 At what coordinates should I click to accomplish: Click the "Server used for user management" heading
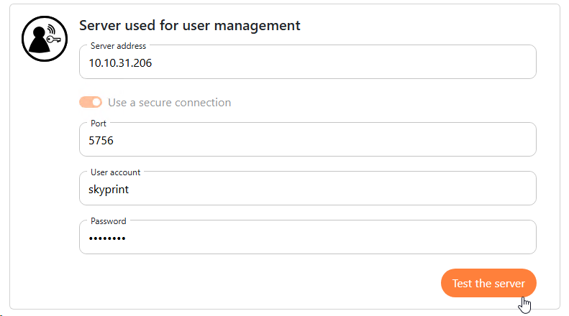(x=189, y=26)
